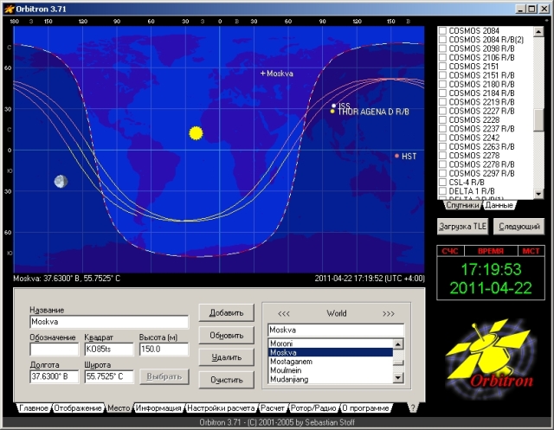
Task: Click the Название input field
Action: [109, 322]
